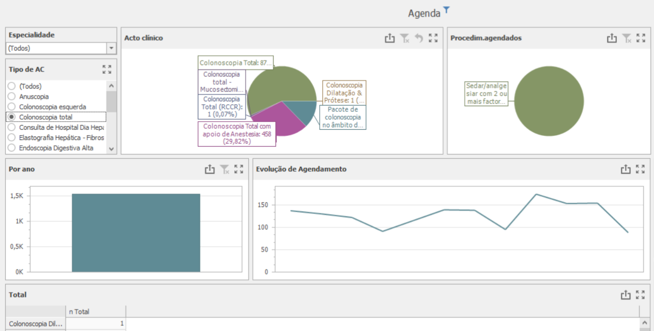Click the Por ano teal bar
The width and height of the screenshot is (654, 331).
point(136,233)
